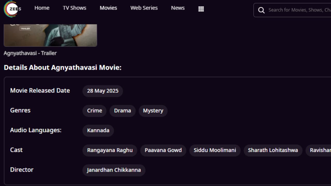Open cast member Sharath Lohitashwa
331x186 pixels.
pos(273,150)
